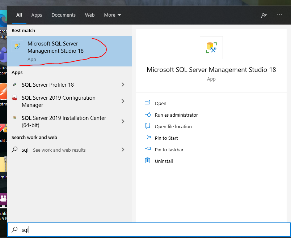This screenshot has width=291, height=238.
Task: Open the More filter dropdown
Action: click(112, 15)
